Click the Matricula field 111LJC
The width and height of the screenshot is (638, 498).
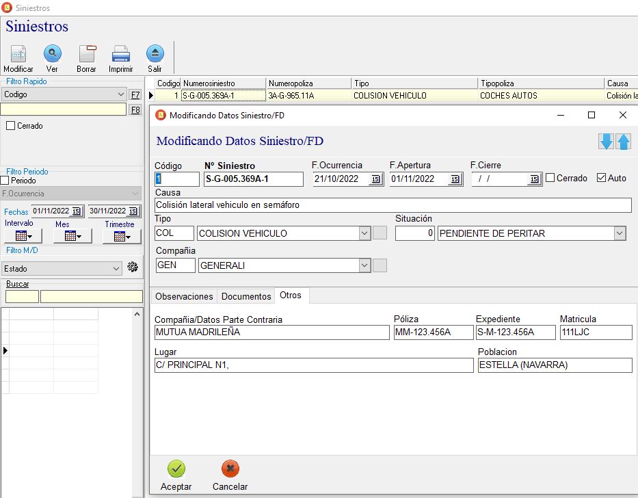click(x=596, y=332)
